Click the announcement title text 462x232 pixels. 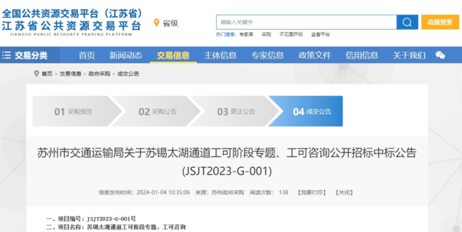coord(226,162)
